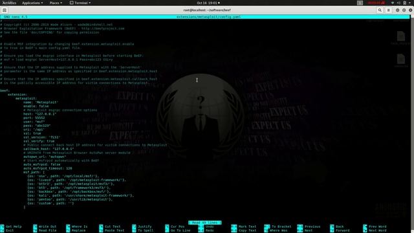Click the 'Copy Text' nano shortcut
The width and height of the screenshot is (414, 233).
(x=244, y=230)
